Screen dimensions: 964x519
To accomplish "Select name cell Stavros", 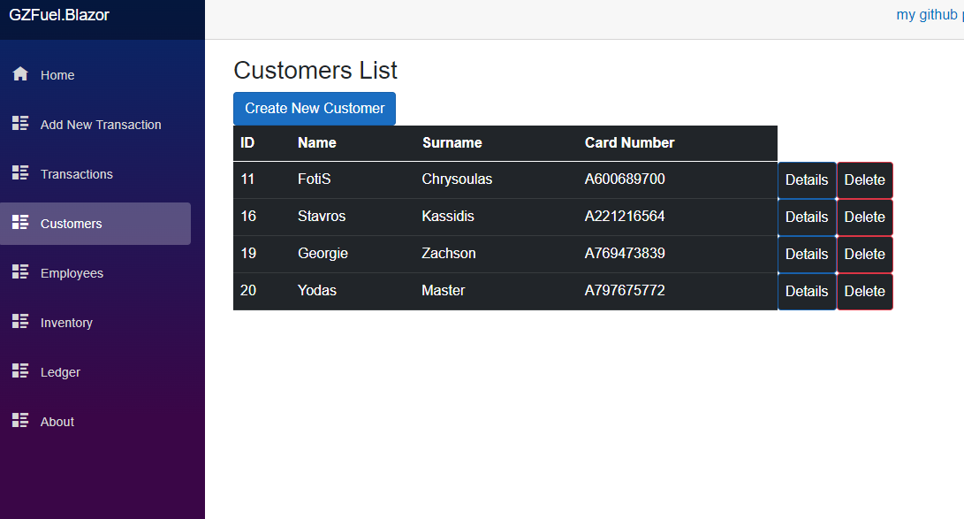I will (x=322, y=216).
